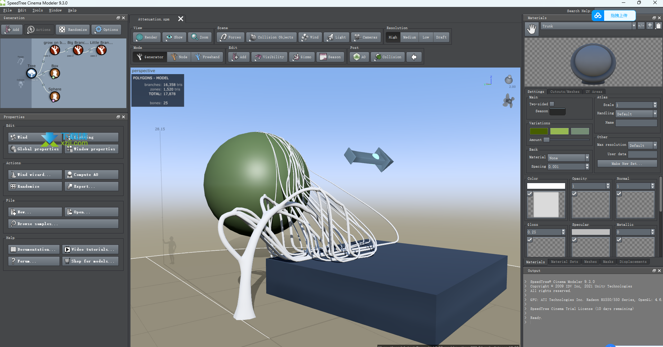Expand the Atlas Handling dropdown

point(636,114)
